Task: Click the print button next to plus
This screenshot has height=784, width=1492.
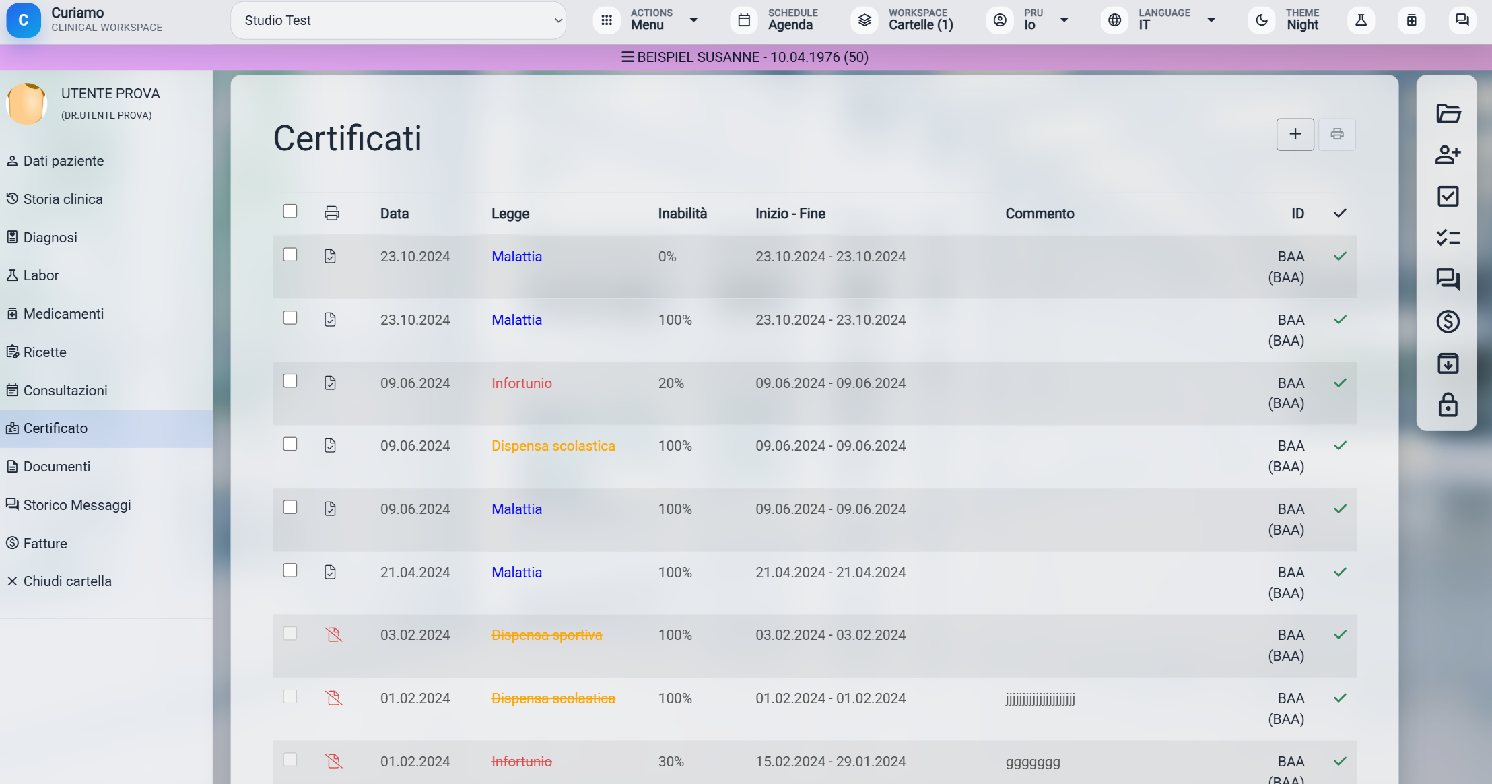Action: click(1336, 134)
